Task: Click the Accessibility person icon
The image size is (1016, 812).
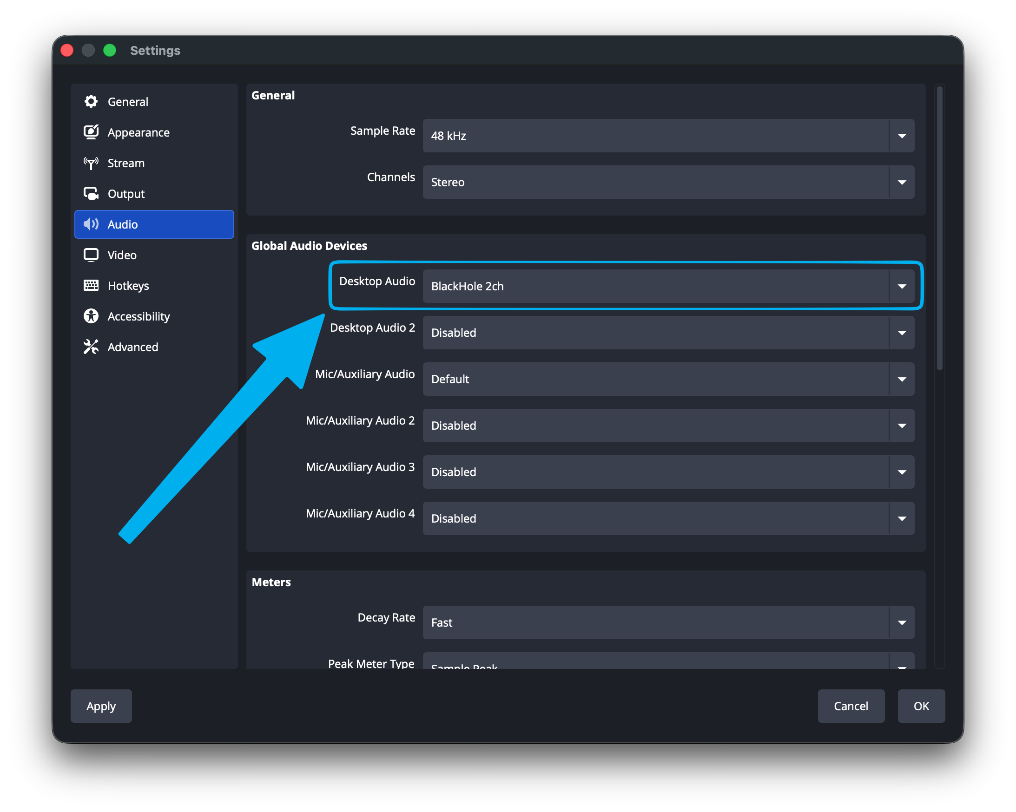Action: click(x=91, y=316)
